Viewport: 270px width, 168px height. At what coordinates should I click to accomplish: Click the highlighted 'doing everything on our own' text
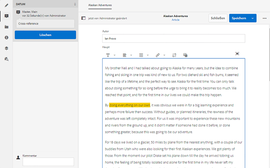(x=130, y=105)
